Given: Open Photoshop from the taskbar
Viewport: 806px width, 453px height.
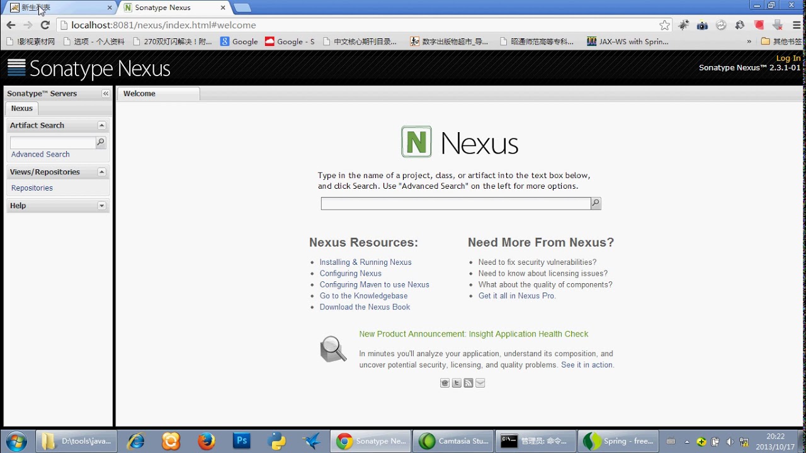Looking at the screenshot, I should pyautogui.click(x=242, y=441).
